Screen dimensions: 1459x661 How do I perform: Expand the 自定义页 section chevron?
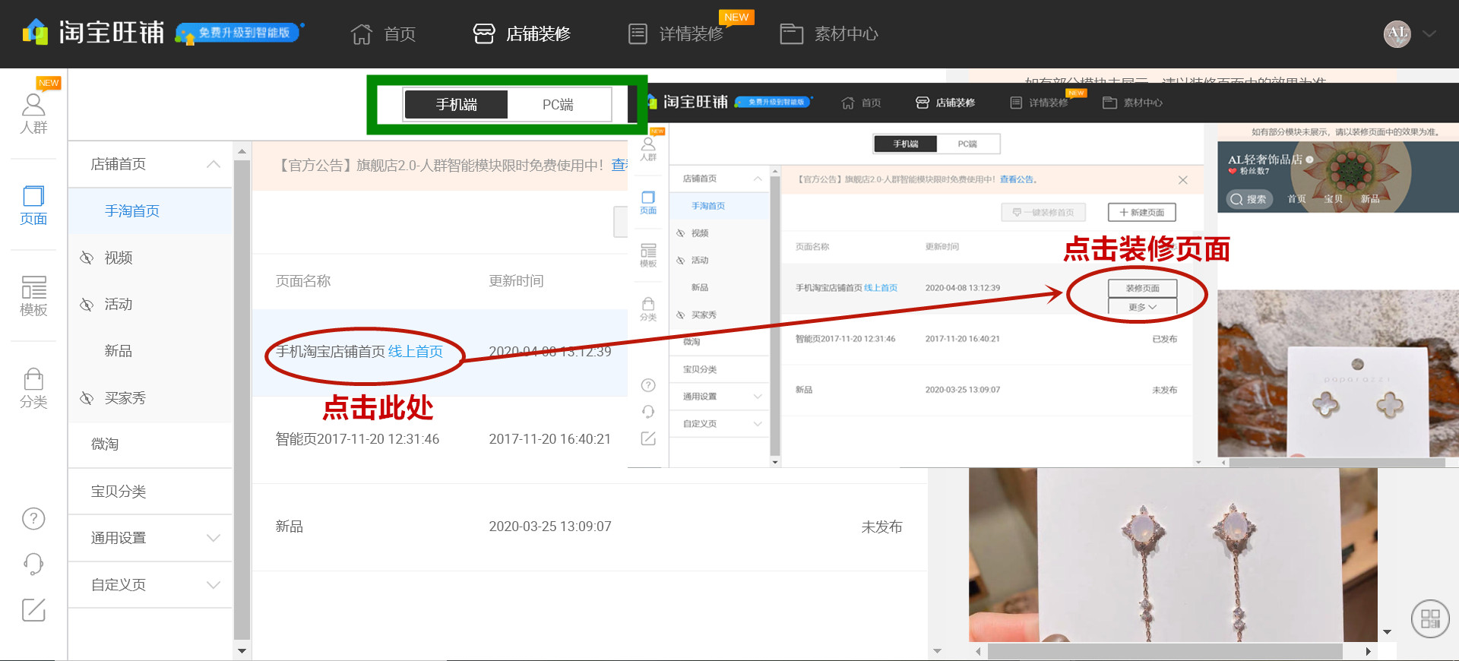(x=214, y=585)
